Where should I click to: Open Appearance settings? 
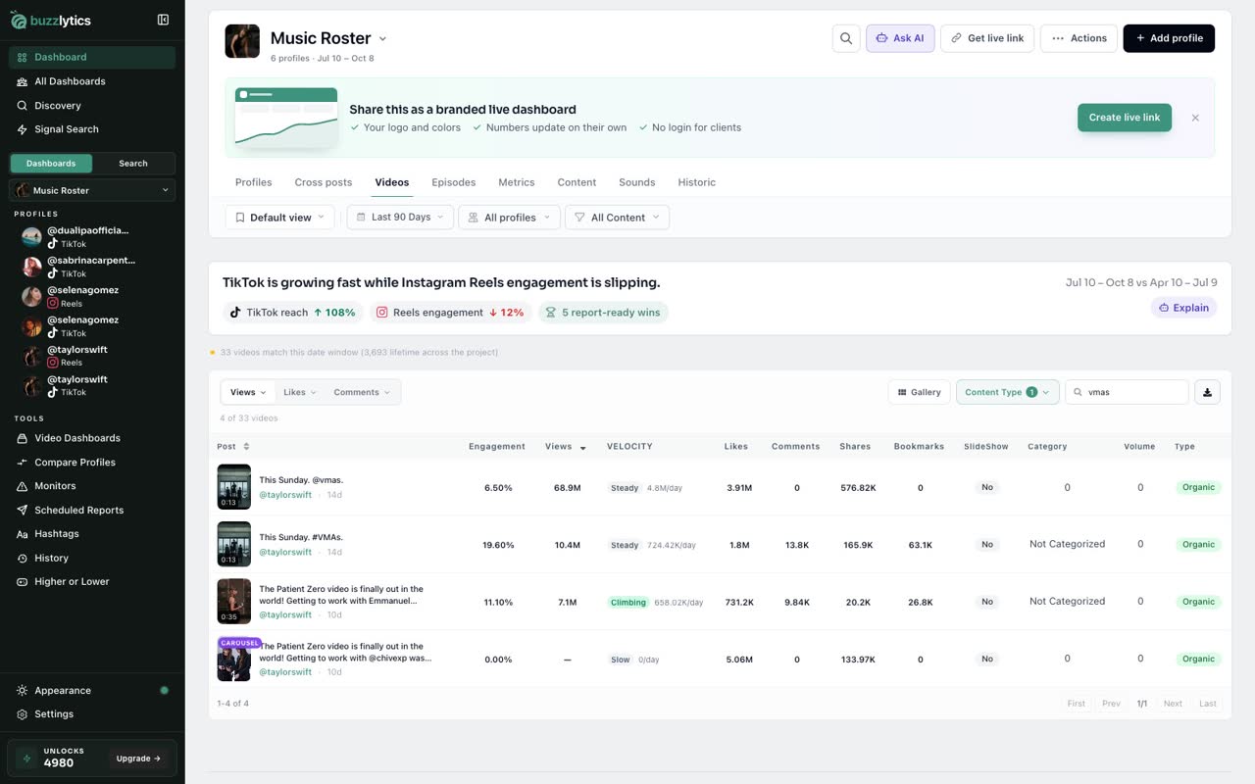(92, 691)
